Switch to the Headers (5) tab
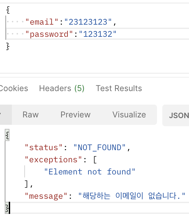The image size is (189, 222). pos(62,88)
